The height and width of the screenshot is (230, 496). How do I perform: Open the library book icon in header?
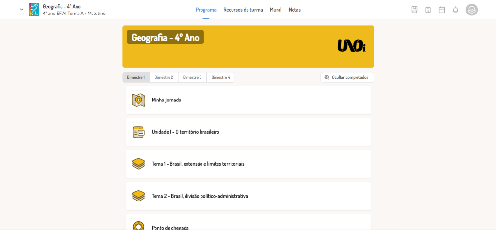click(414, 10)
